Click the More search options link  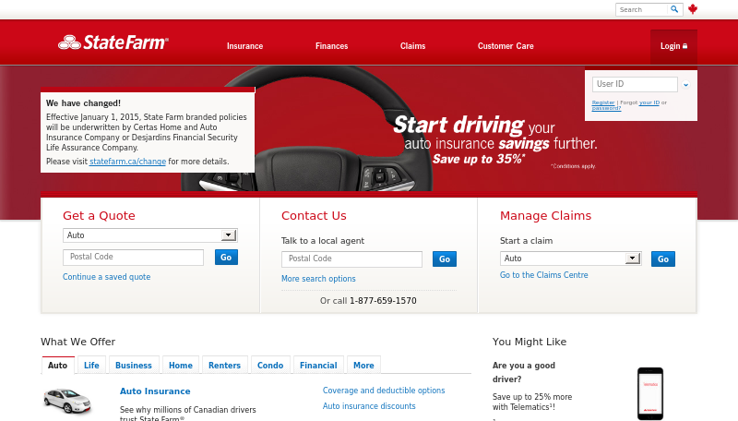pos(318,279)
